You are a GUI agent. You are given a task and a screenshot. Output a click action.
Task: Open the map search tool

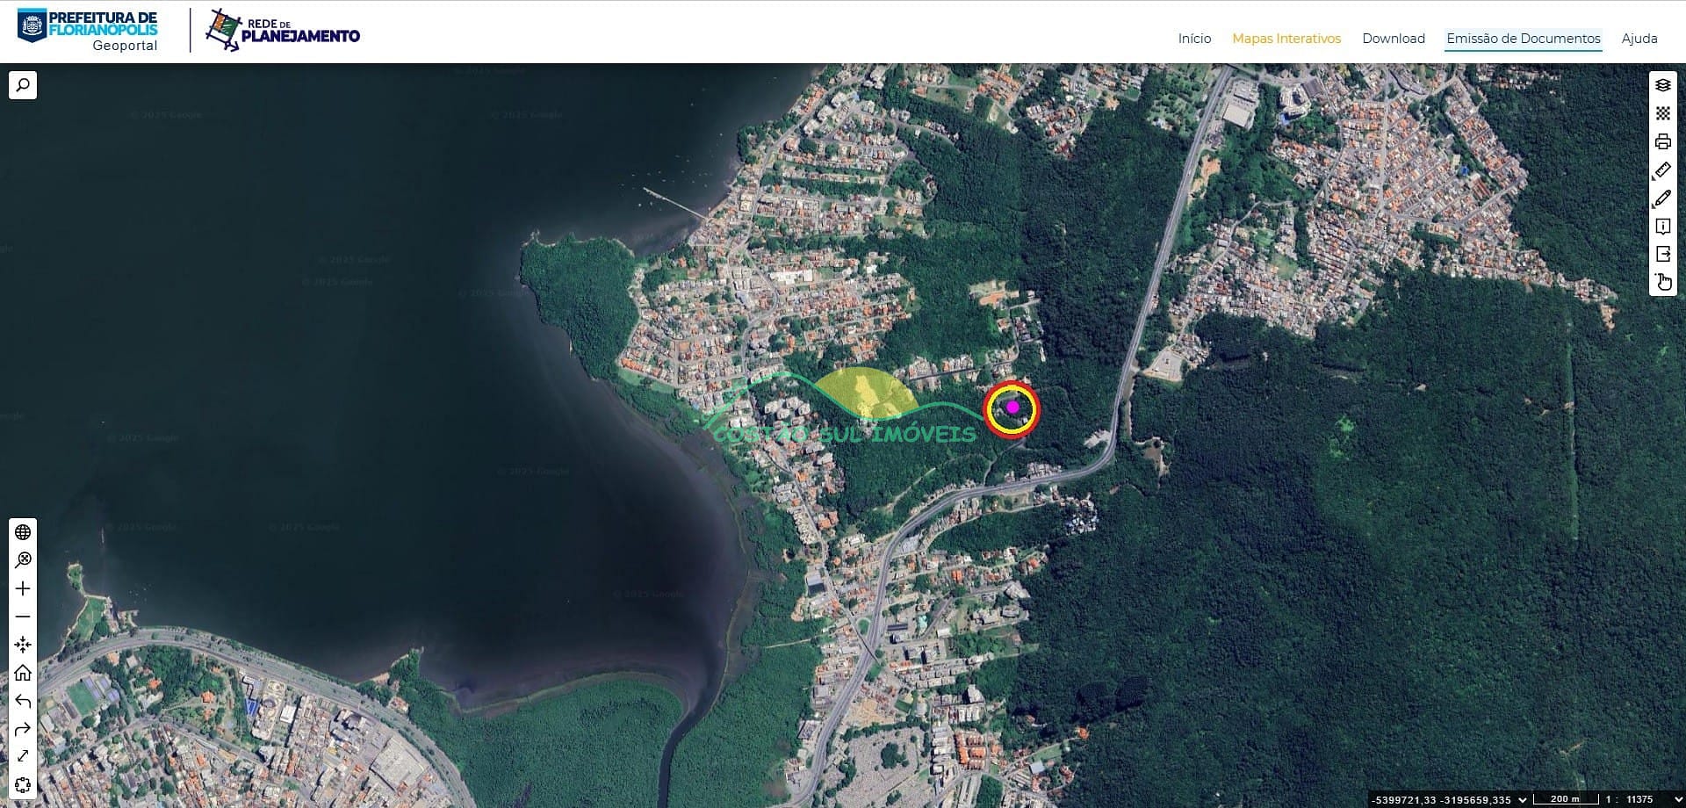[x=23, y=85]
